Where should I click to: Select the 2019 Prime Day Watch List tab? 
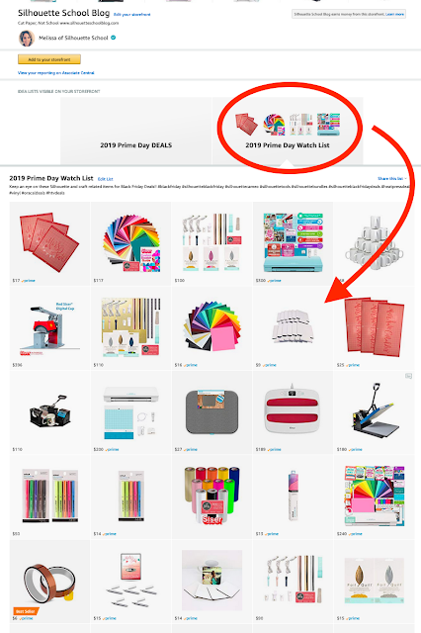[288, 131]
